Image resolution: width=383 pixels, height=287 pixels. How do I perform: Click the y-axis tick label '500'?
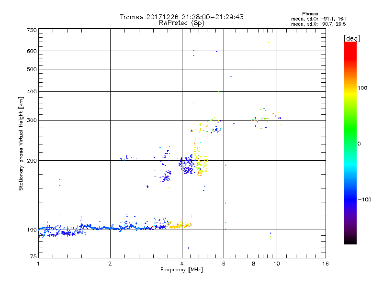[32, 69]
